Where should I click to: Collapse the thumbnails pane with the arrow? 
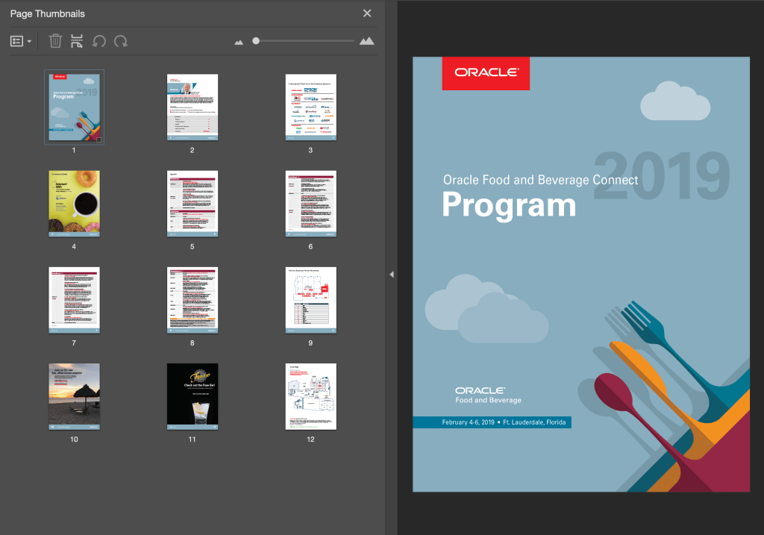point(391,275)
